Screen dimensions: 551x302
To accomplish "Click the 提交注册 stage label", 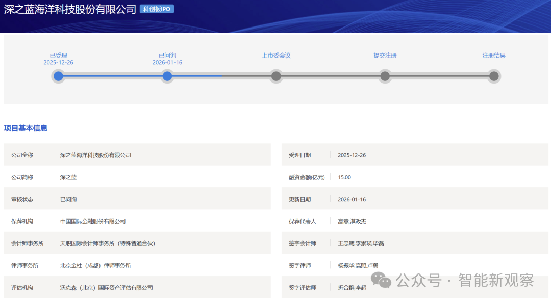I will [385, 56].
